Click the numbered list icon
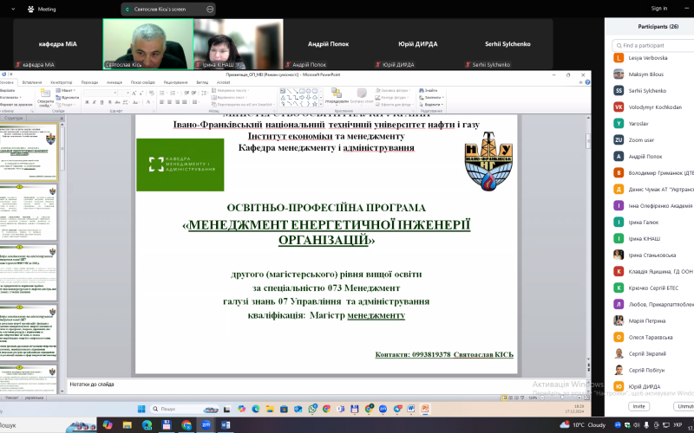This screenshot has width=694, height=433. (x=173, y=93)
